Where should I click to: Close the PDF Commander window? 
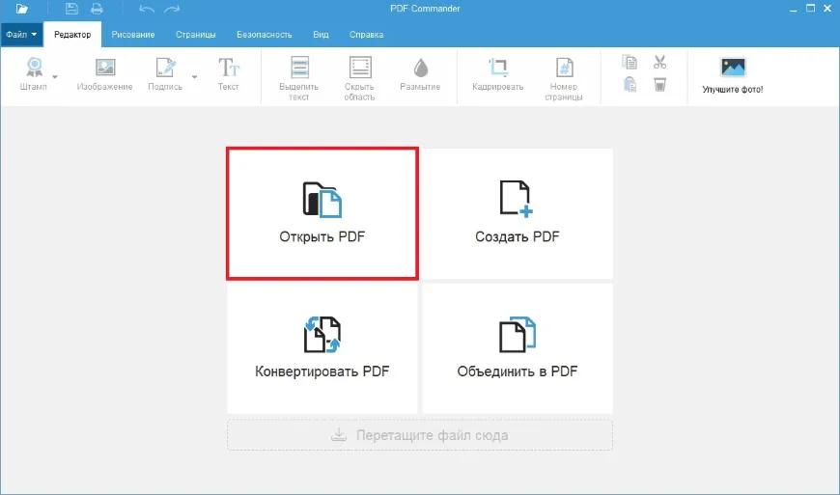[827, 9]
